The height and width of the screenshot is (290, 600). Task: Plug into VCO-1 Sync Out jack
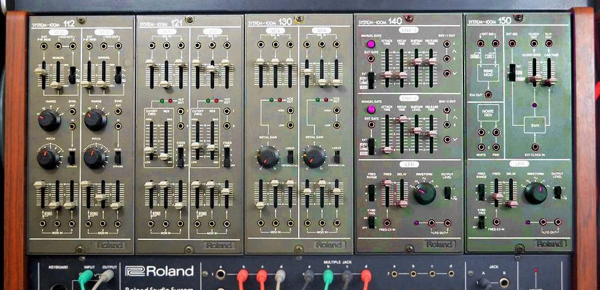click(x=72, y=111)
